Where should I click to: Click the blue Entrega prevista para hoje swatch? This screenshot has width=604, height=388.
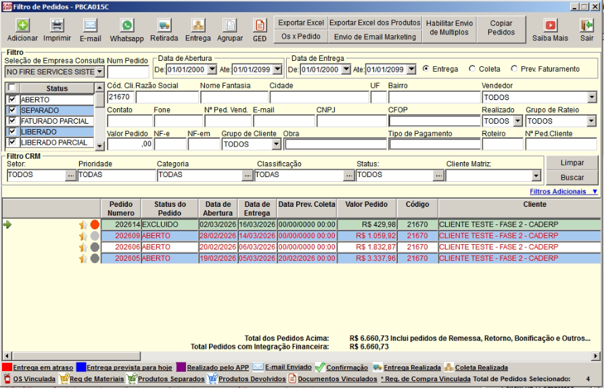tap(81, 367)
